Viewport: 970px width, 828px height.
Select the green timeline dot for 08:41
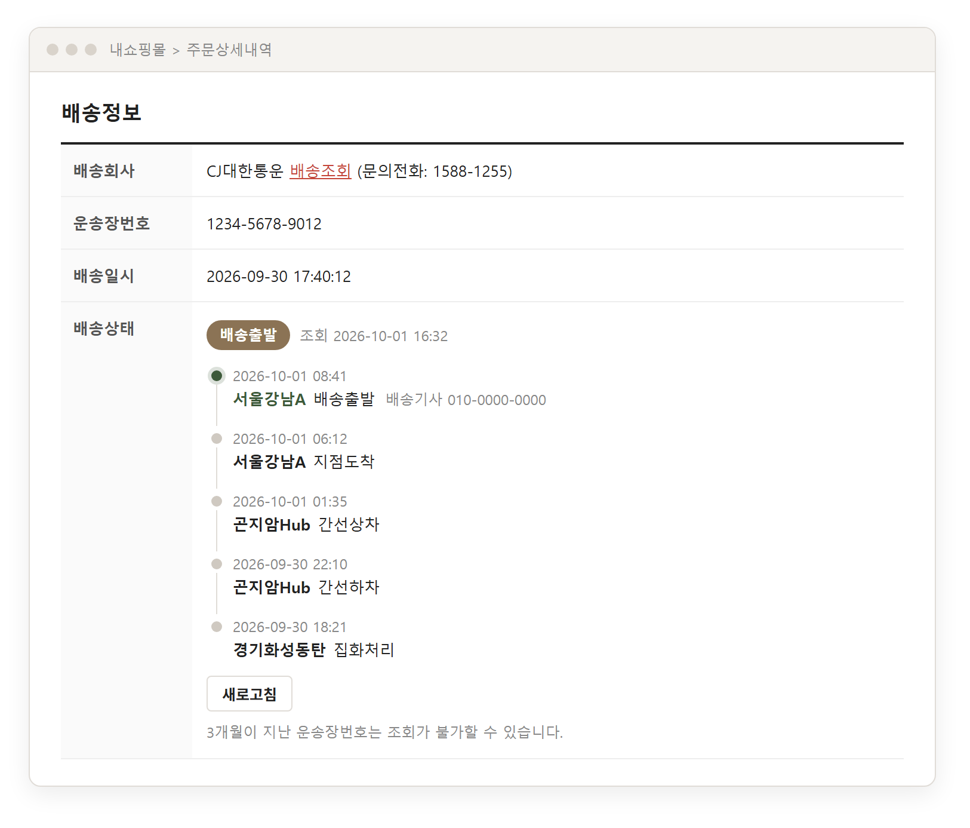[217, 376]
